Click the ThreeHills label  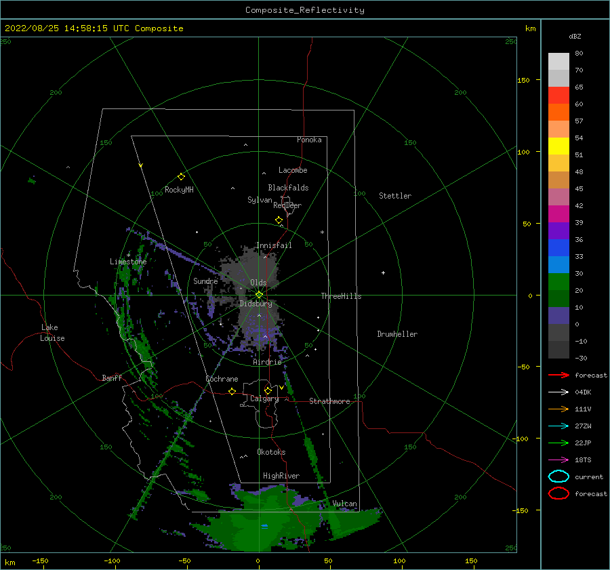[x=341, y=296]
